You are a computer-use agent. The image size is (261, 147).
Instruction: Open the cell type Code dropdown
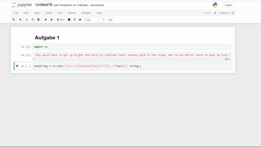pos(95,20)
